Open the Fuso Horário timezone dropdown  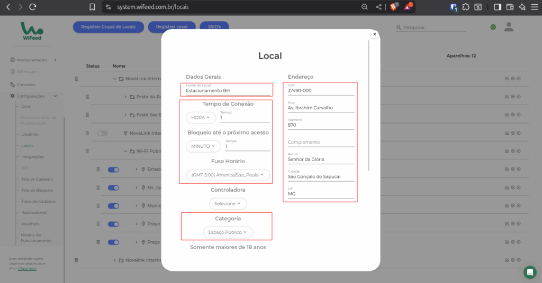(x=228, y=175)
